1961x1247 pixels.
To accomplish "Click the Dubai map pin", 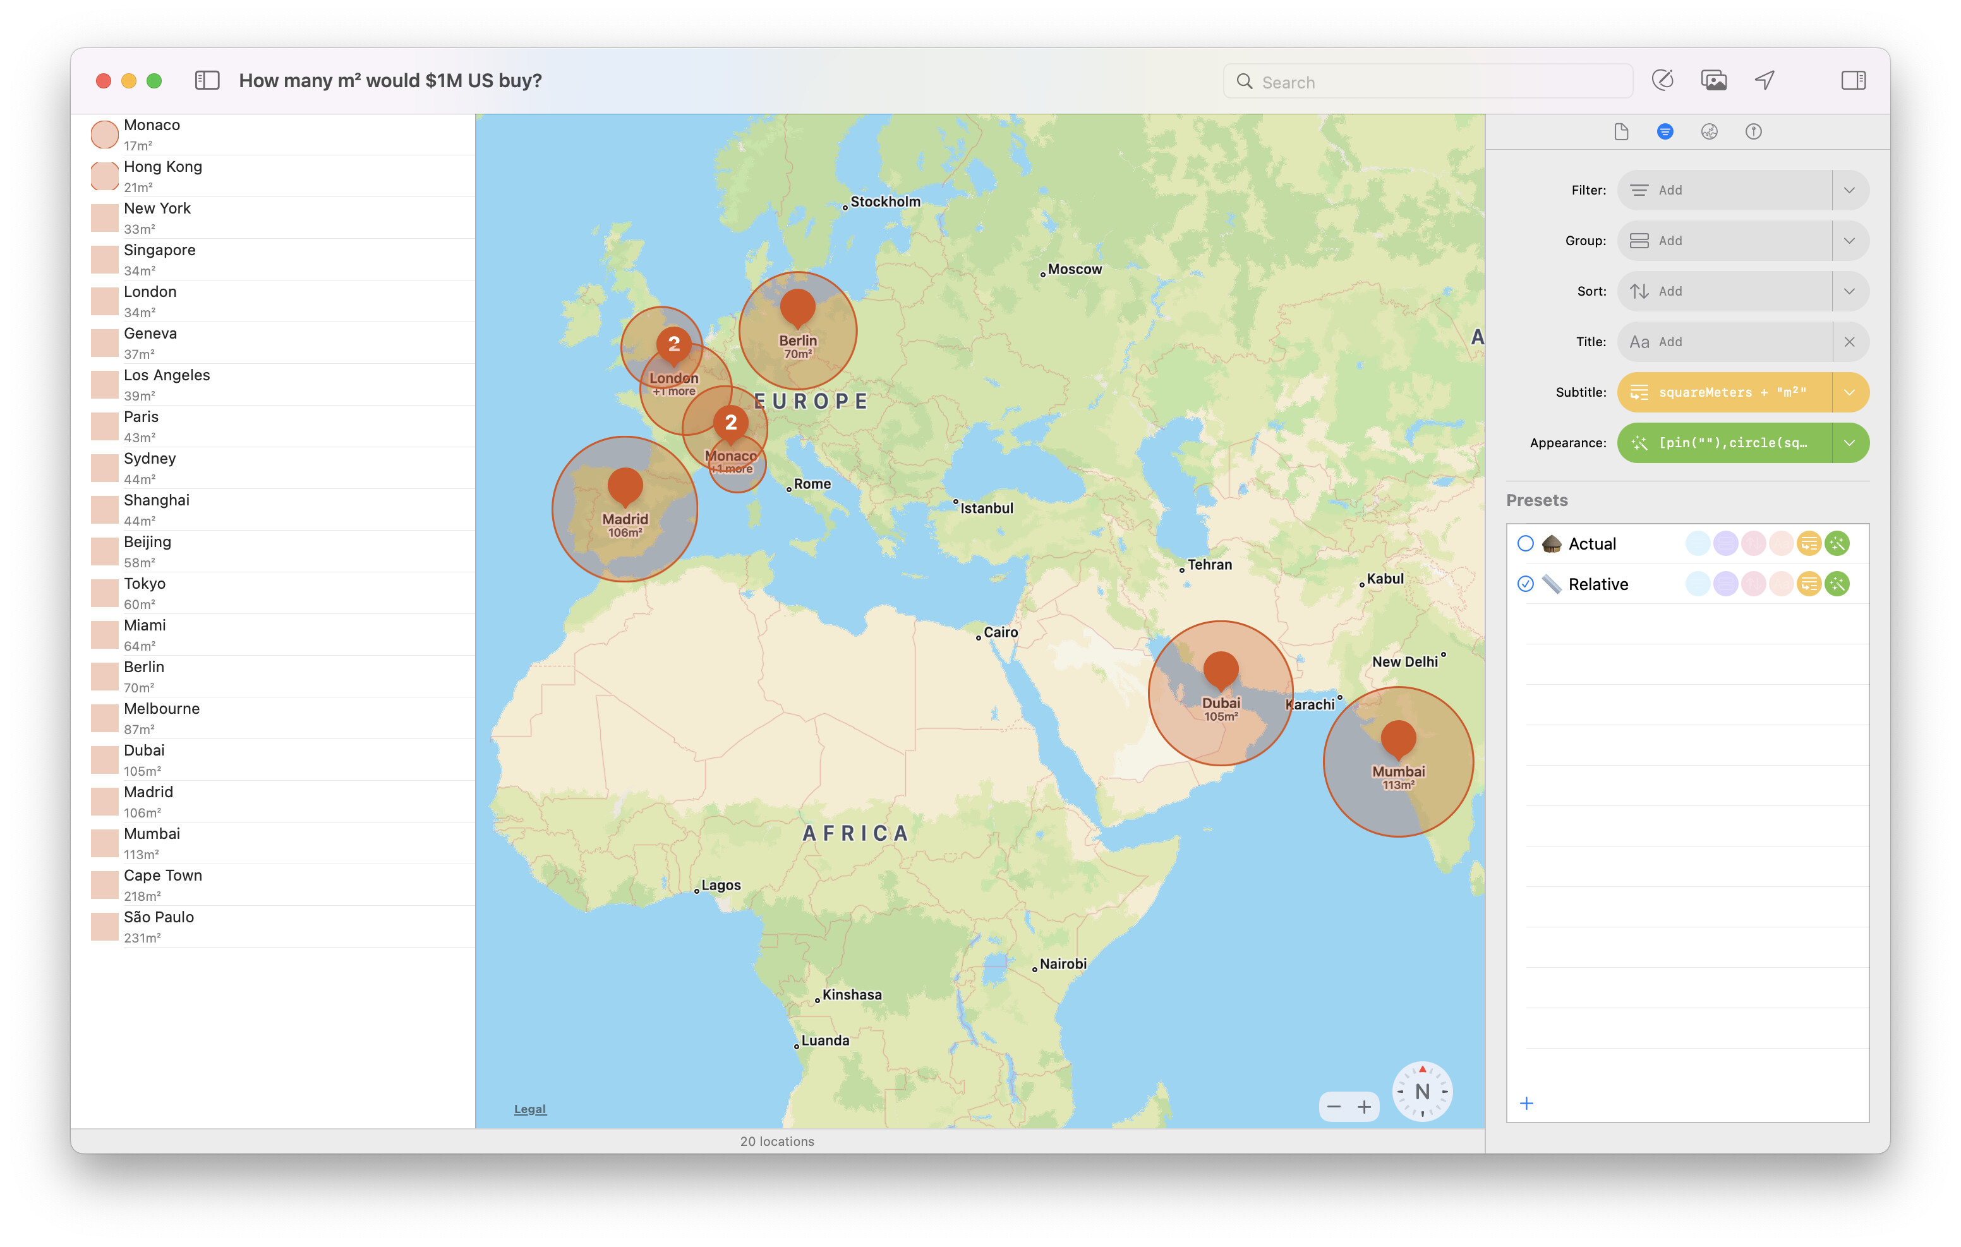I will point(1221,671).
